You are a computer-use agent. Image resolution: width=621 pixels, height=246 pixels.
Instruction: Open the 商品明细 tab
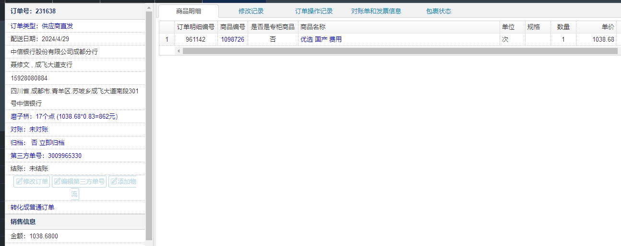pyautogui.click(x=189, y=11)
